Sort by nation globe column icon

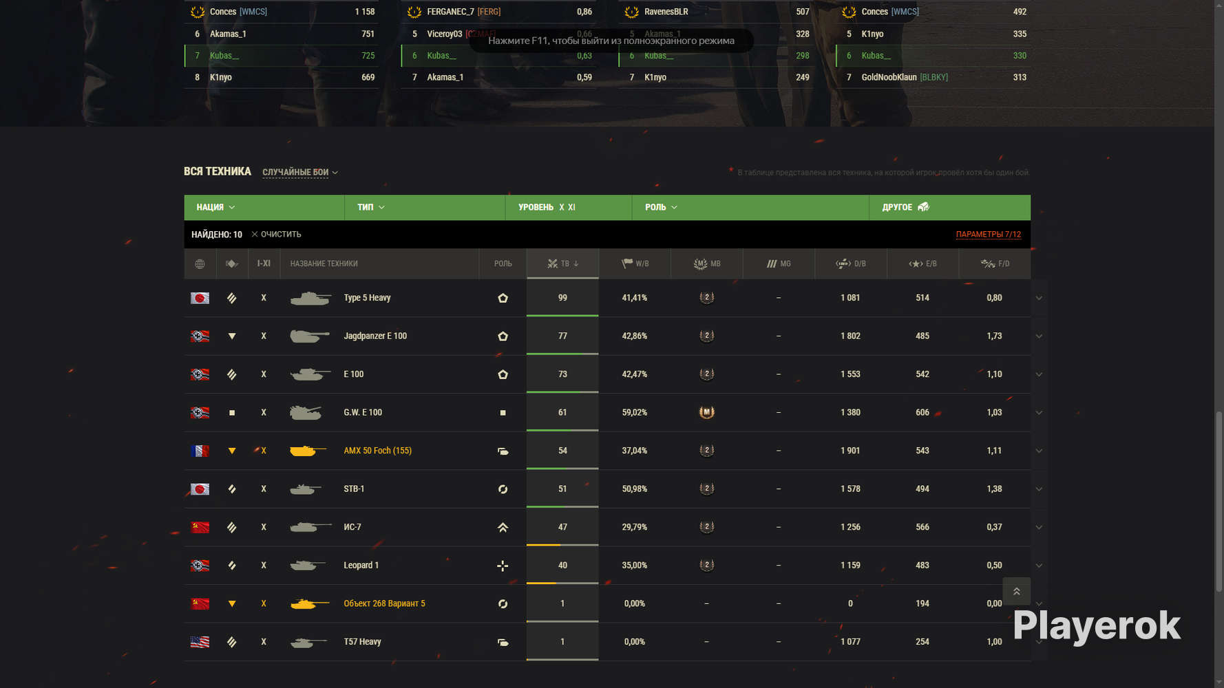point(200,264)
